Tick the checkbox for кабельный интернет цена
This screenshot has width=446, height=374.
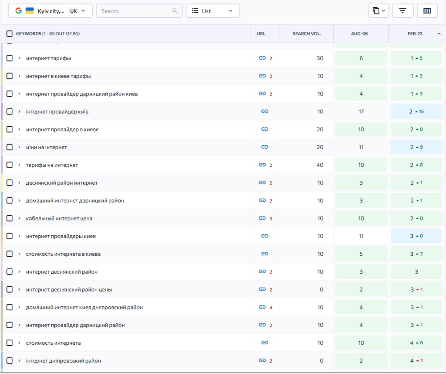[10, 218]
